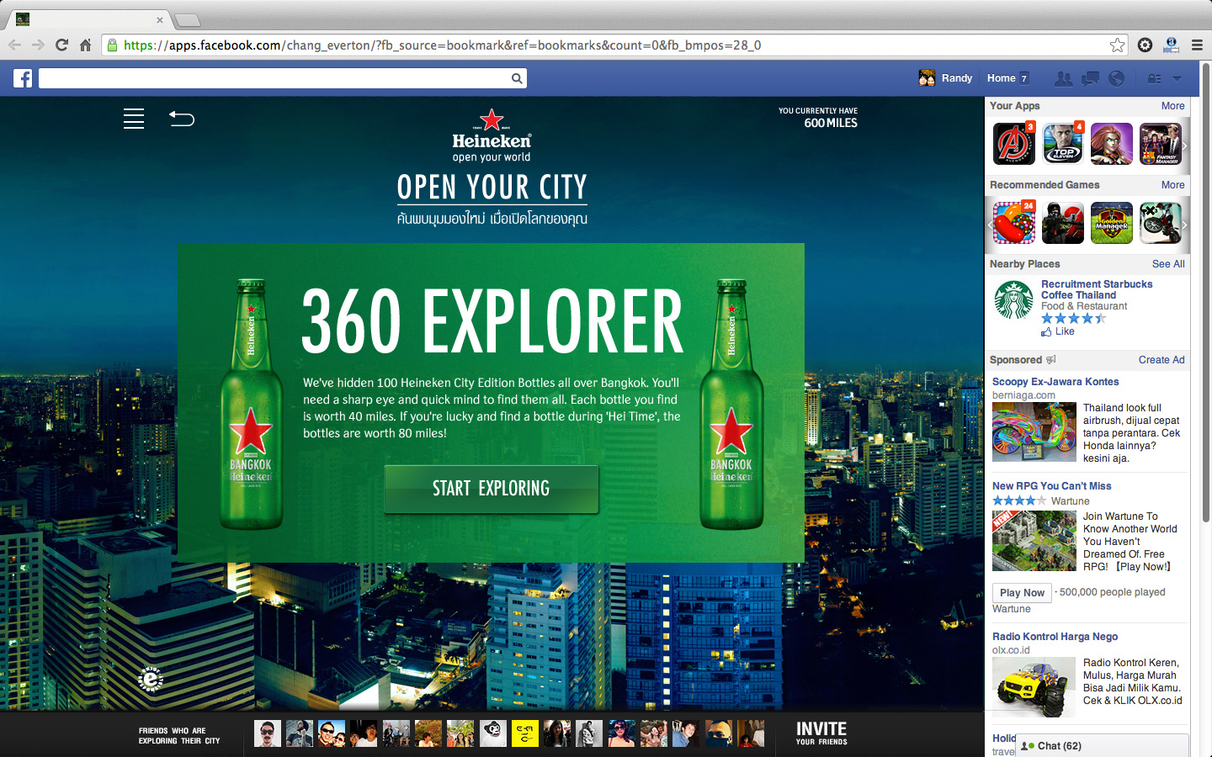Click the right Bangkok Heineken bottle
Image resolution: width=1212 pixels, height=757 pixels.
(x=731, y=405)
